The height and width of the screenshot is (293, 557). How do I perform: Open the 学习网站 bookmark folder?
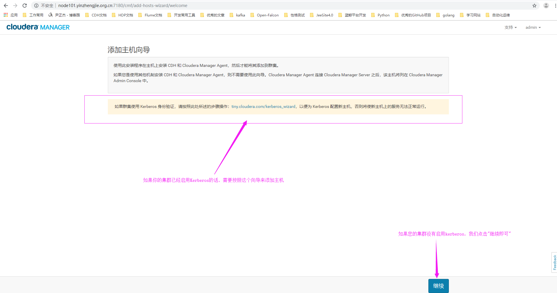(470, 15)
